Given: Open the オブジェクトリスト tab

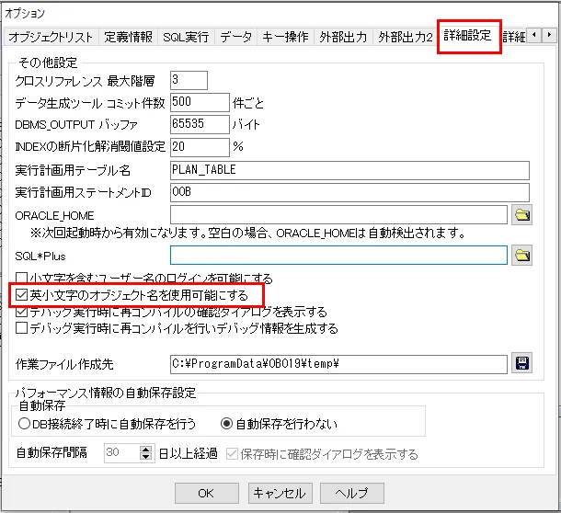Looking at the screenshot, I should point(51,37).
